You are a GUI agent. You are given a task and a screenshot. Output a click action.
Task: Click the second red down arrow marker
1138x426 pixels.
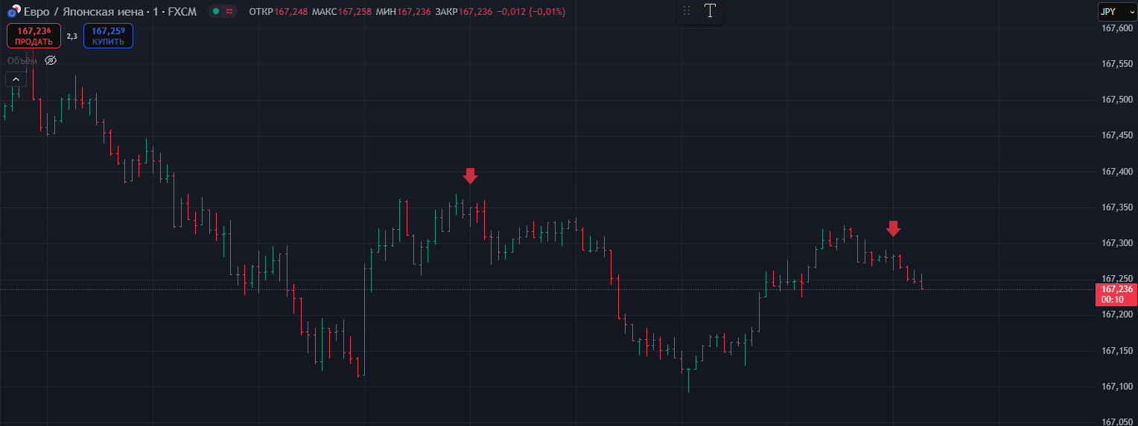(x=893, y=228)
